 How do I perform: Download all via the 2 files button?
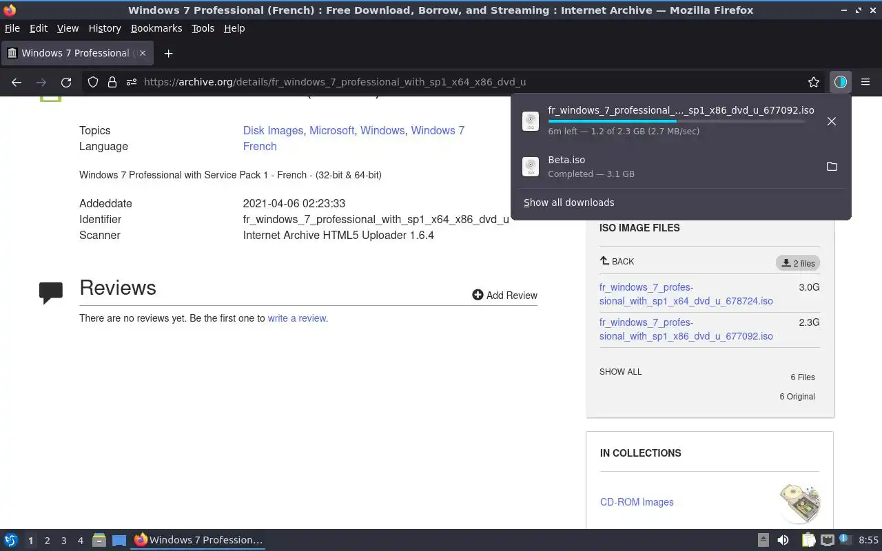pyautogui.click(x=798, y=263)
